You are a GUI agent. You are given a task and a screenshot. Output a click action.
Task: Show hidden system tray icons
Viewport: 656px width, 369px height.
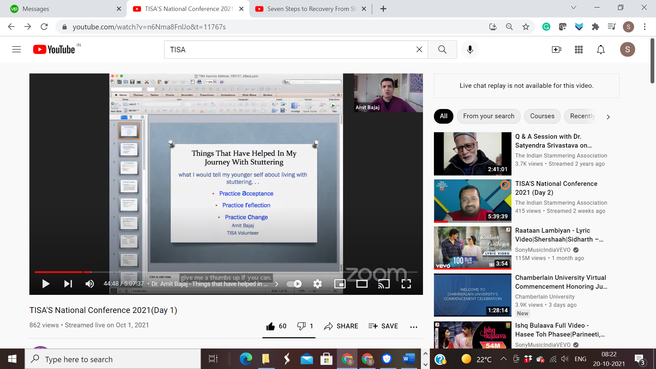[x=503, y=359]
